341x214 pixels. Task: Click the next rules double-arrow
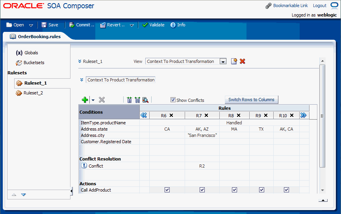303,115
